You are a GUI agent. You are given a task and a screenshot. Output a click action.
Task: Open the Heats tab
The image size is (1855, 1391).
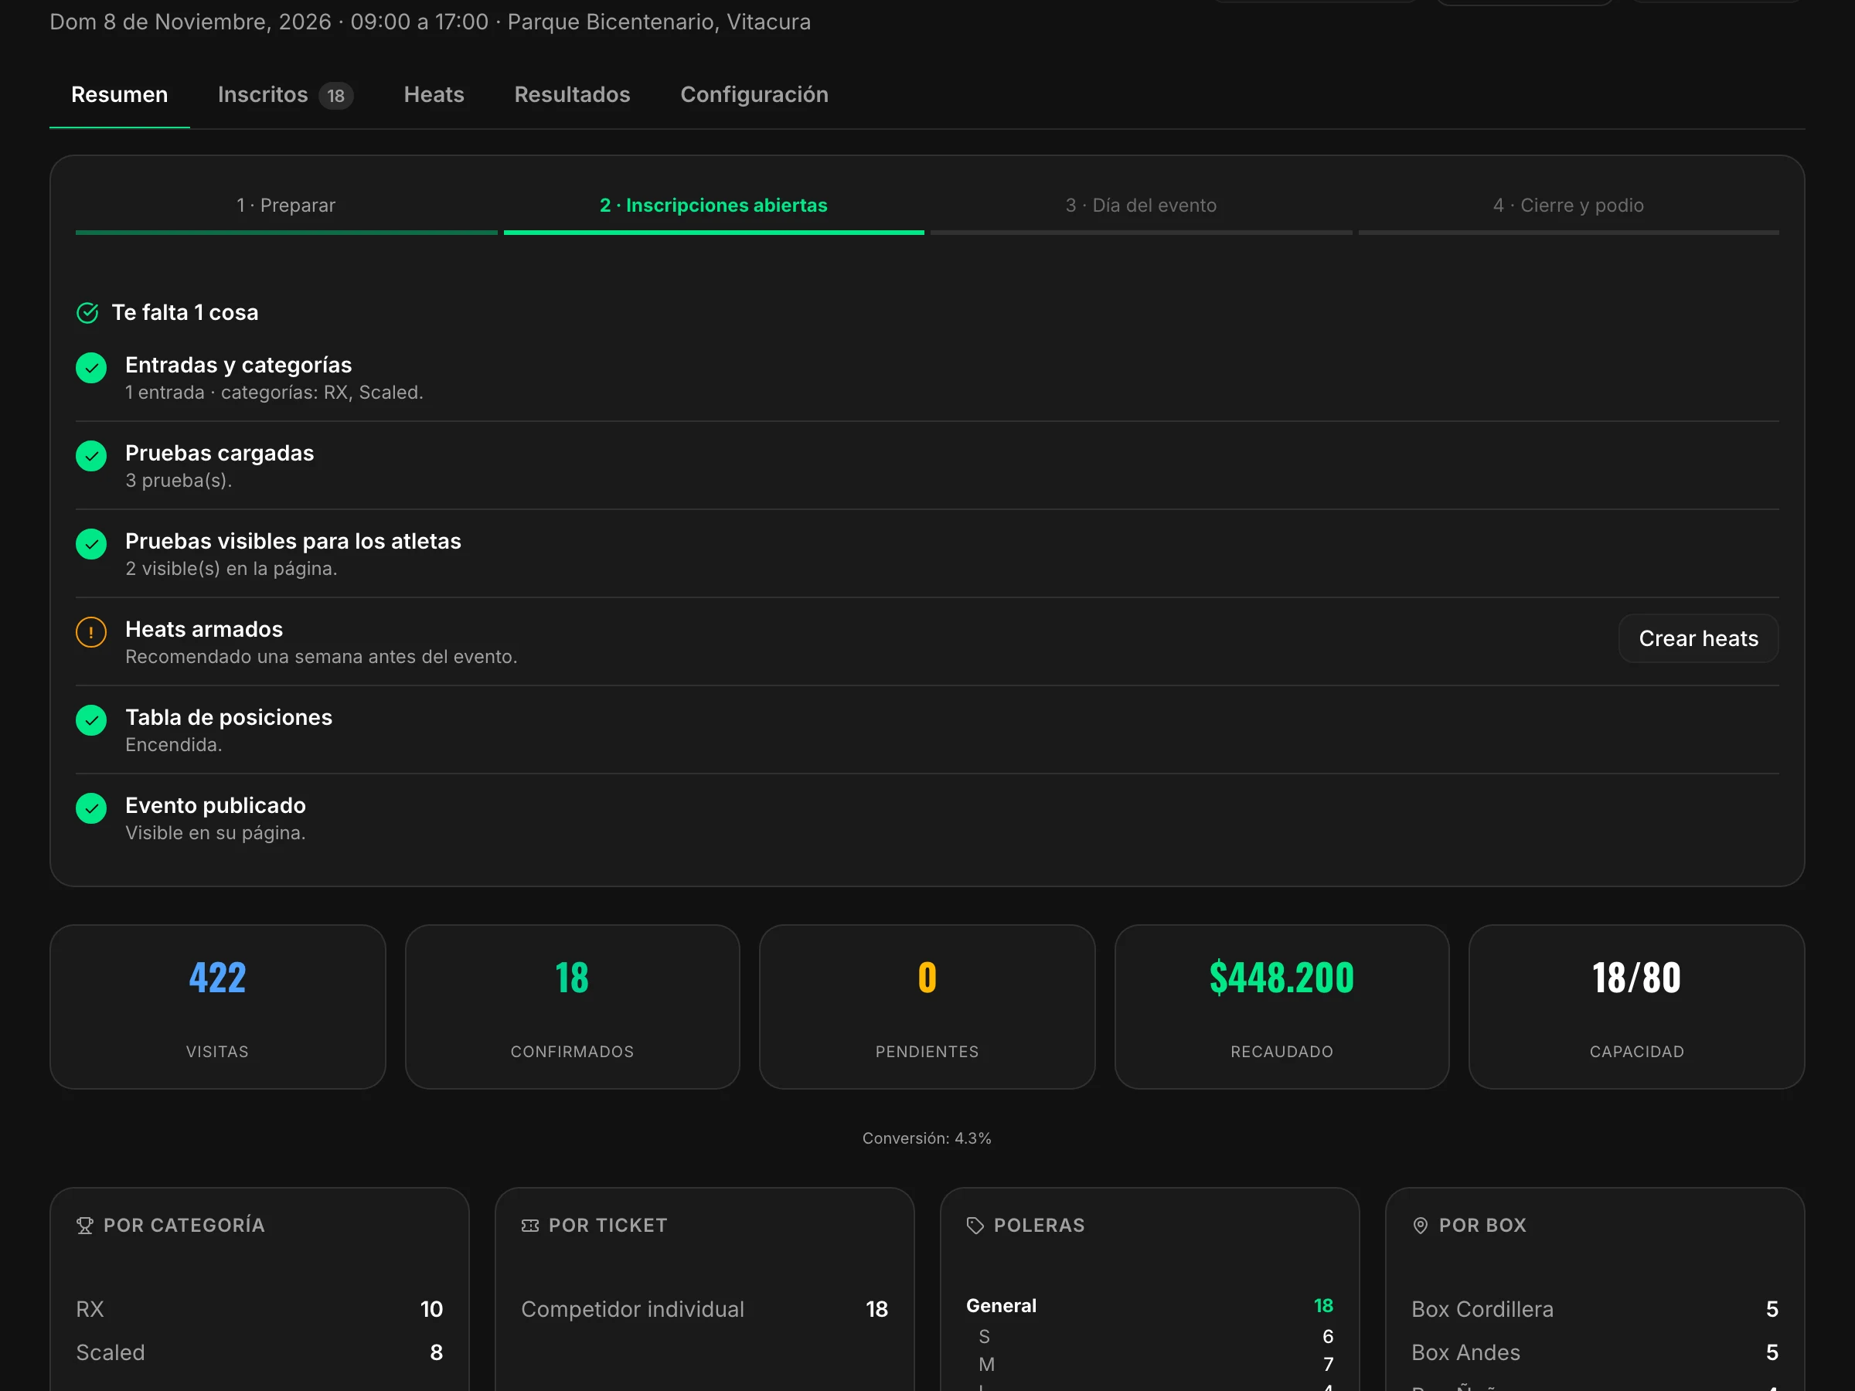434,95
